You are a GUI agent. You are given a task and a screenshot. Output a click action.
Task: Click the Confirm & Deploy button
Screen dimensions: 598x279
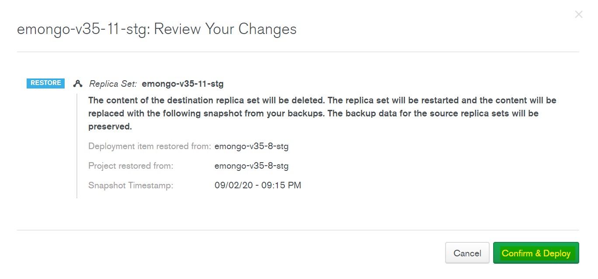(536, 253)
